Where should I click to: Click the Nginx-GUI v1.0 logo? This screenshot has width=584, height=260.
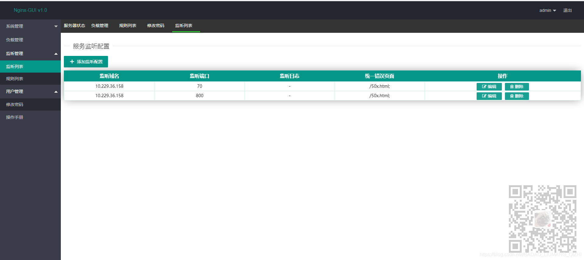tap(30, 10)
